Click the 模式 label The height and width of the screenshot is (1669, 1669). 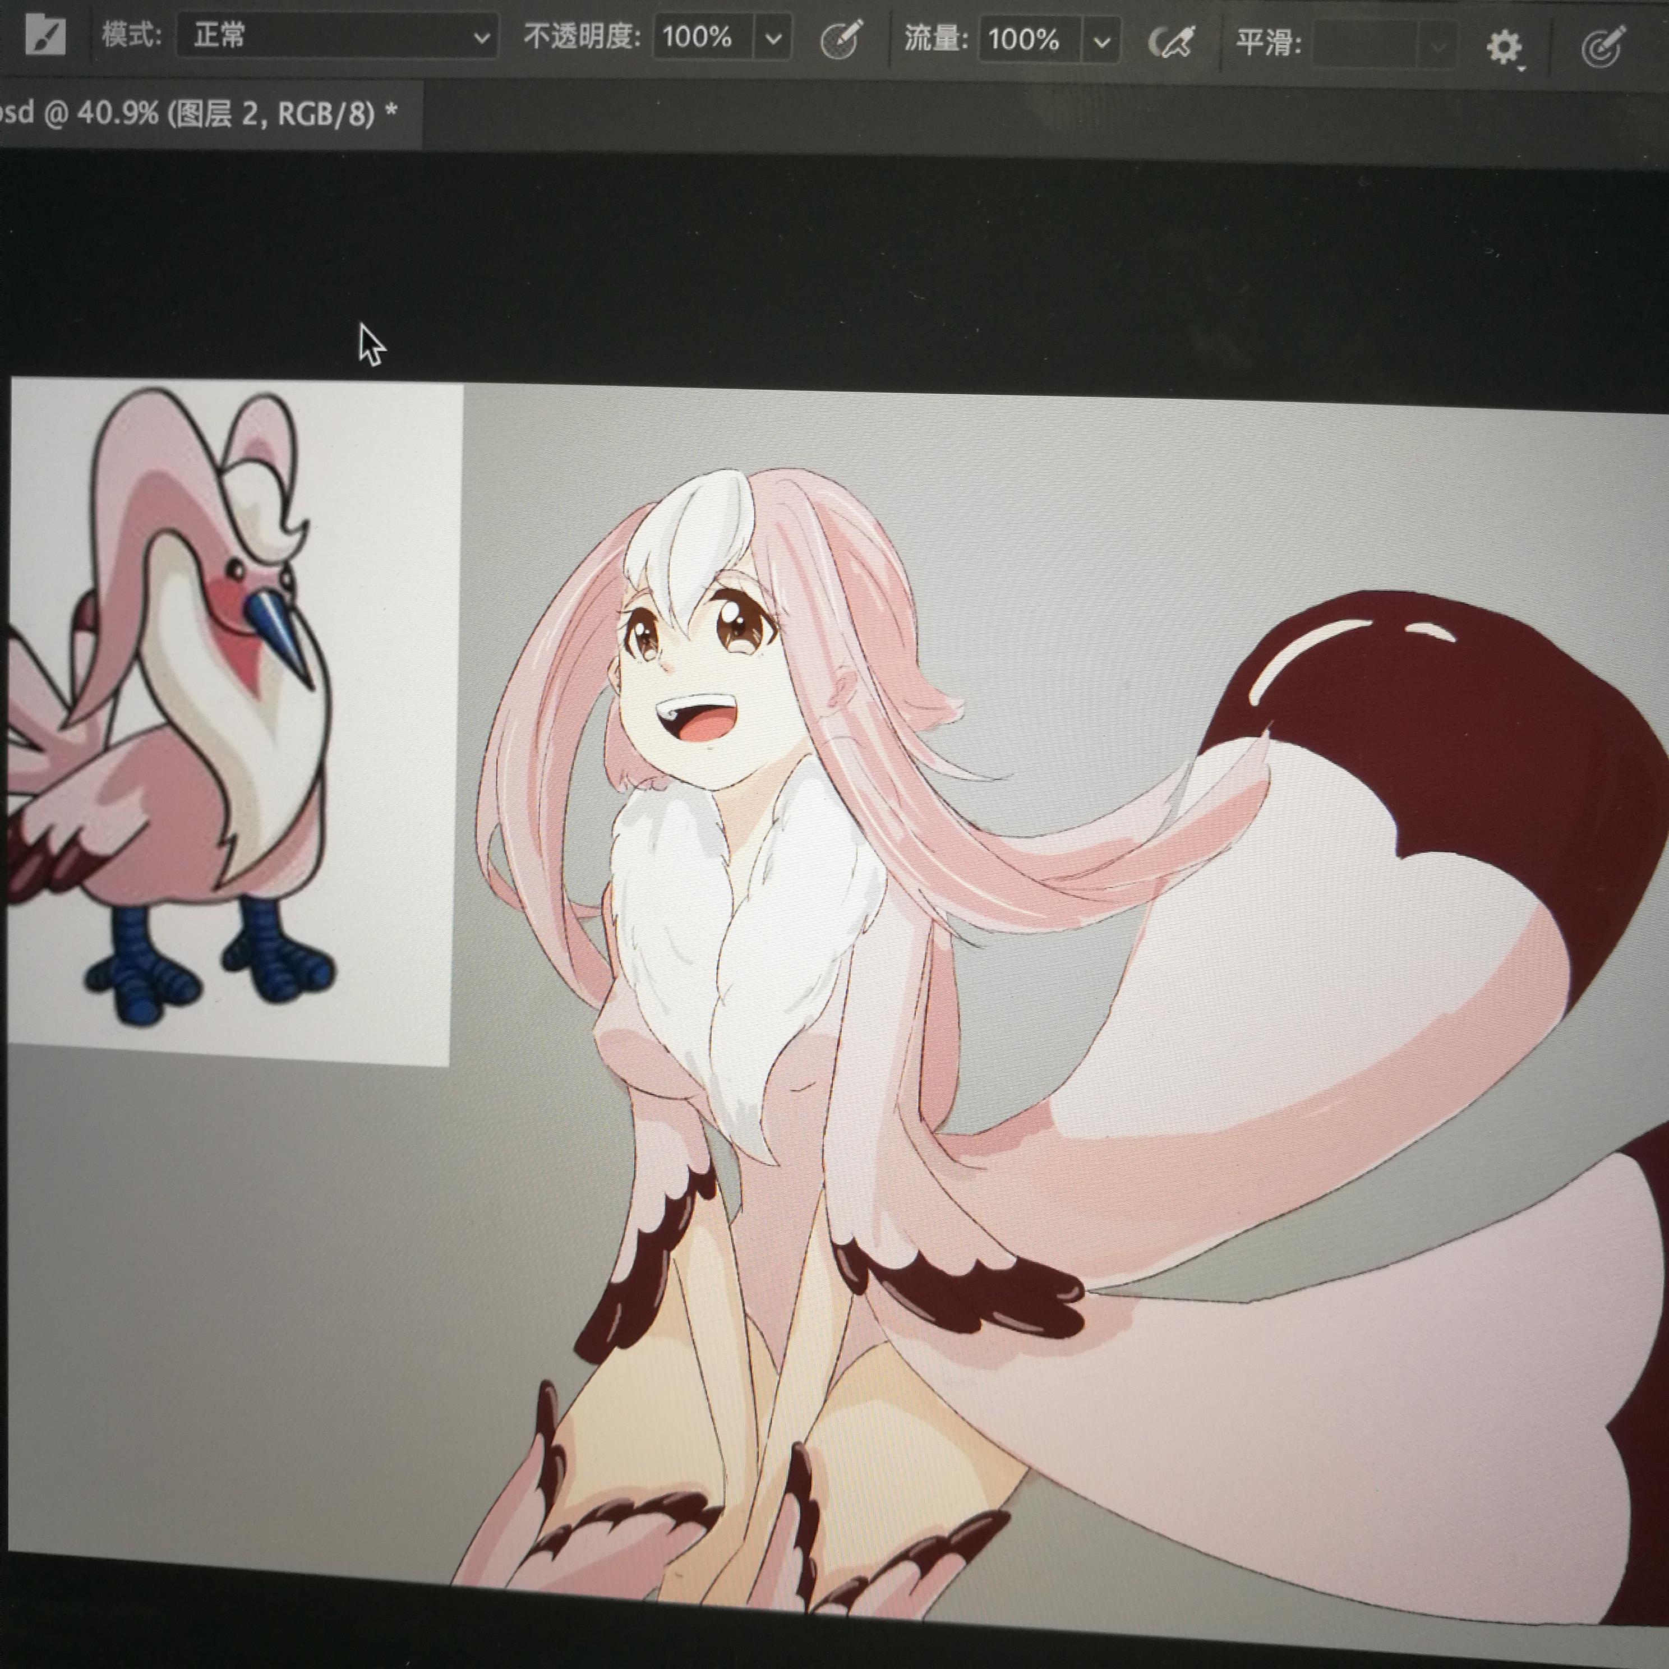(x=131, y=35)
